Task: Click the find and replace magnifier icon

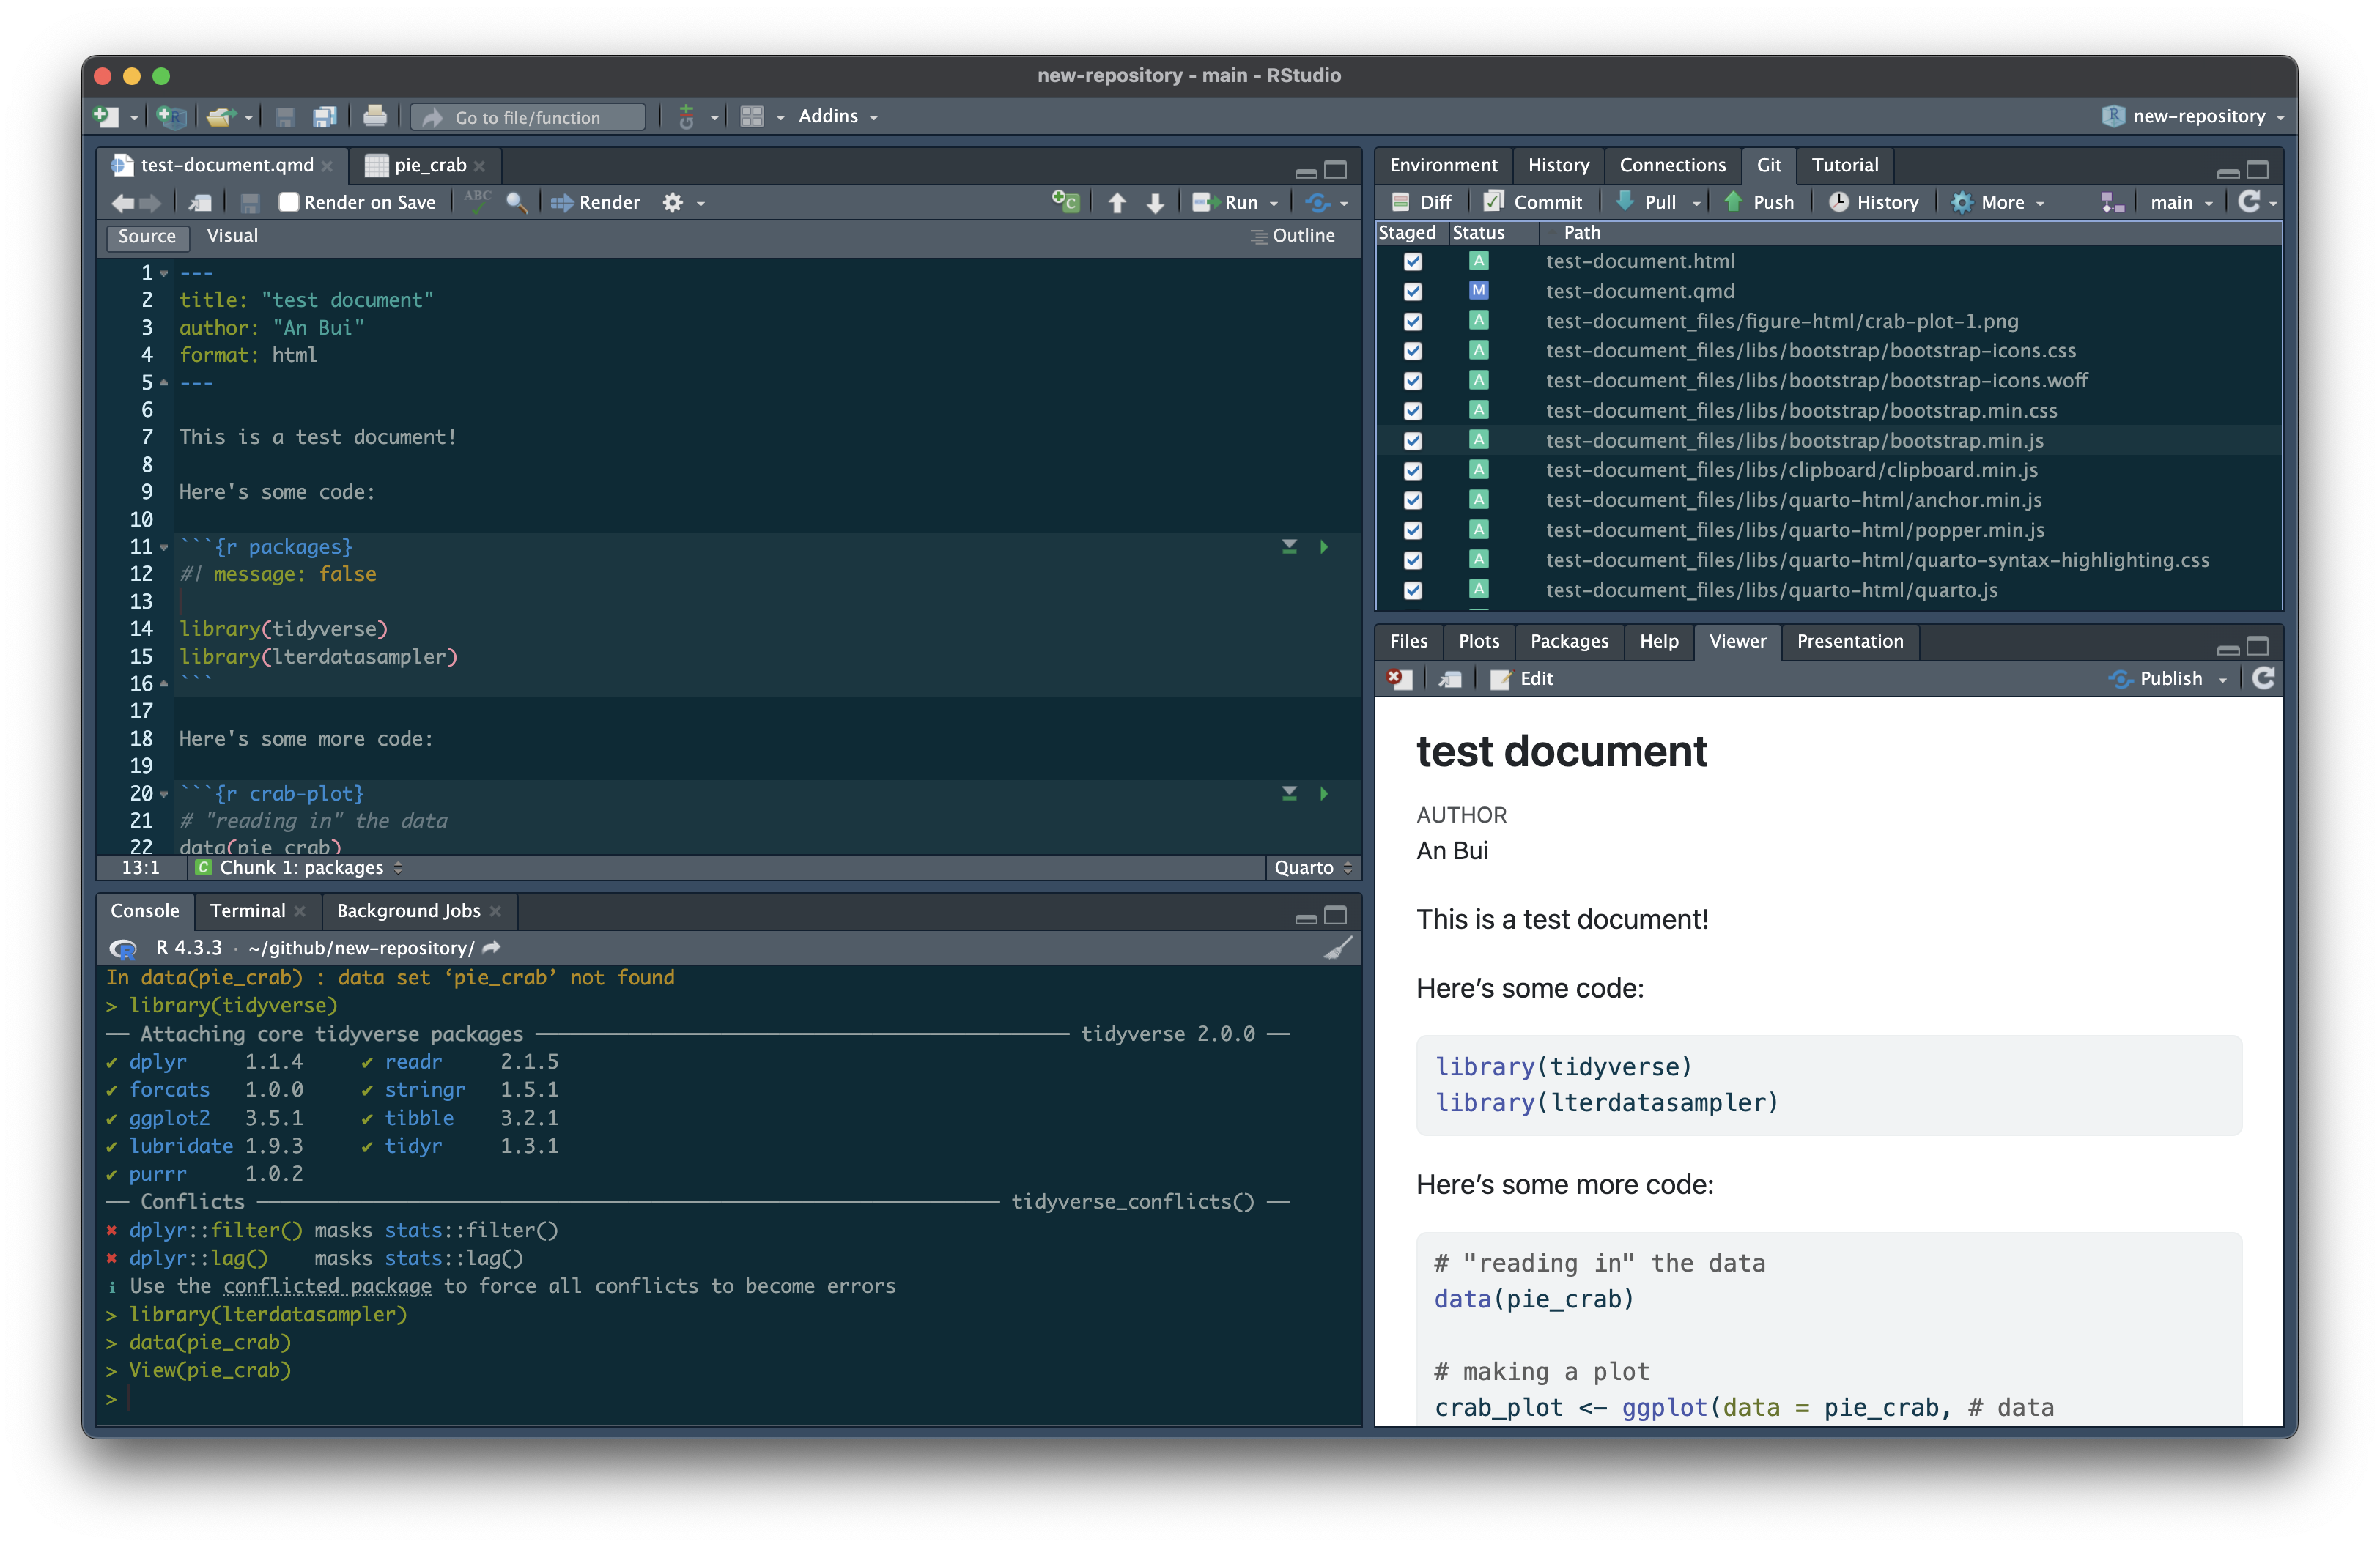Action: tap(516, 203)
